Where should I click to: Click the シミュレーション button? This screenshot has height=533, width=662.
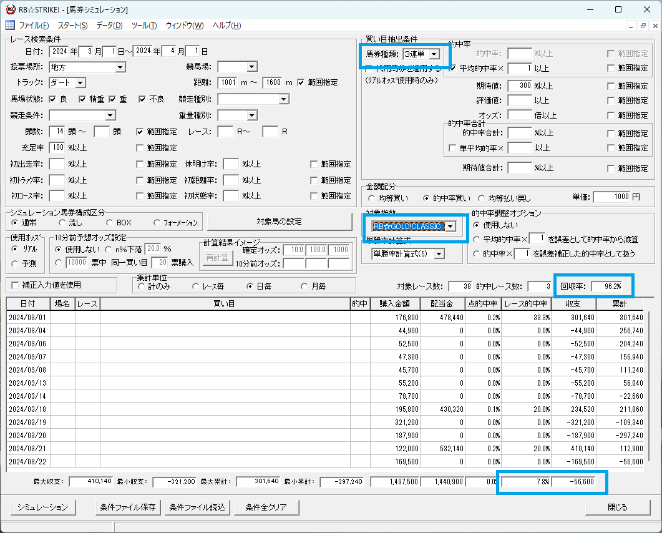coord(42,507)
